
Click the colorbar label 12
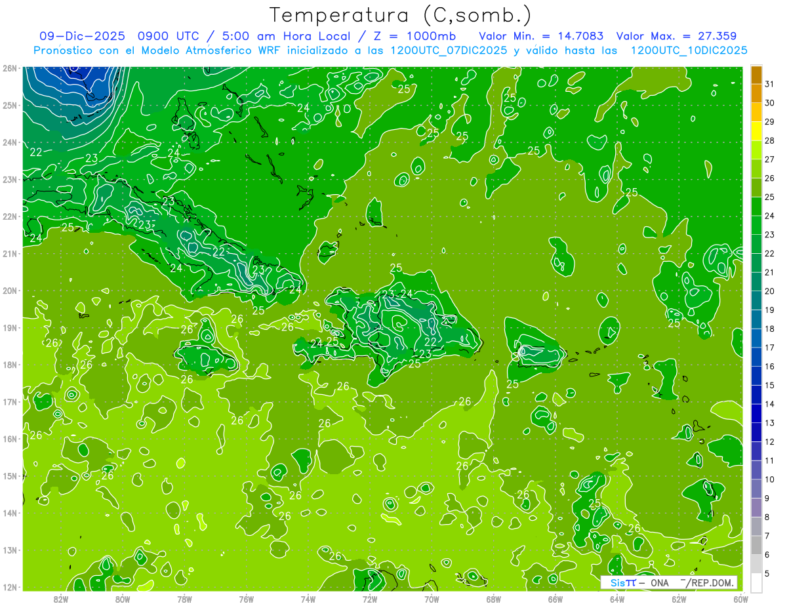pos(769,442)
